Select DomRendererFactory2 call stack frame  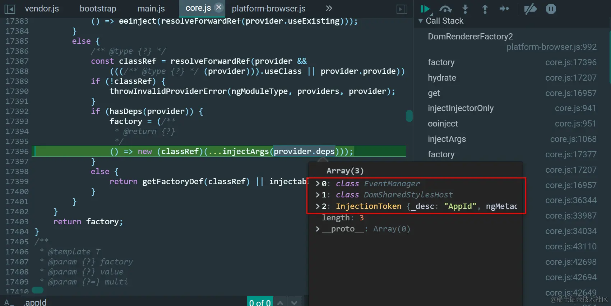[512, 42]
